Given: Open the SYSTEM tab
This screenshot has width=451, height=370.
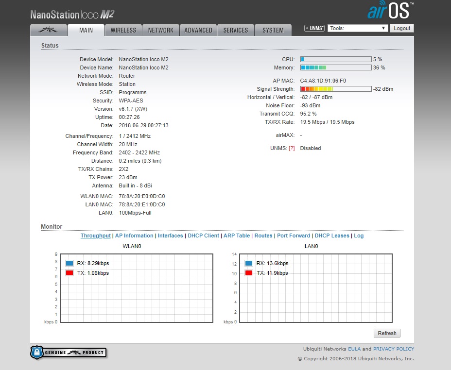Looking at the screenshot, I should [x=273, y=30].
